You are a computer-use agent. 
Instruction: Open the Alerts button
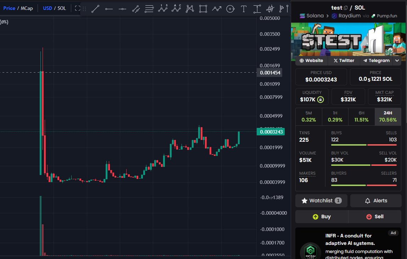click(x=376, y=201)
